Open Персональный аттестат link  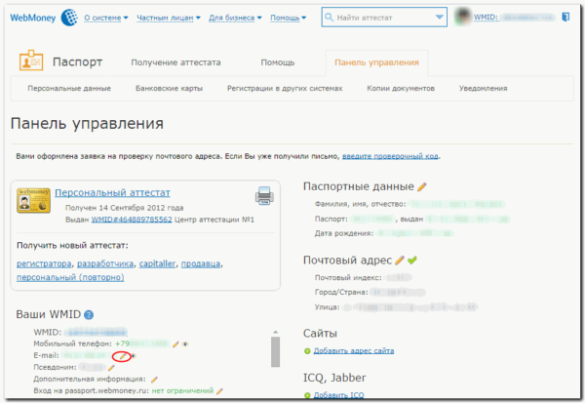[x=113, y=193]
